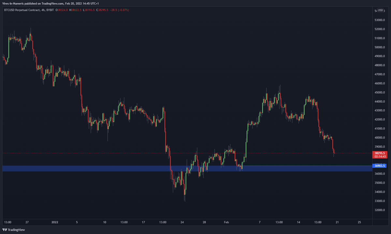Click the 24 date label on time axis

[182, 222]
